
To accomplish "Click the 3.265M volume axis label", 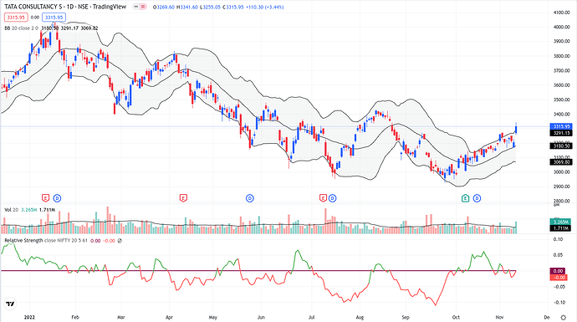I will click(560, 222).
